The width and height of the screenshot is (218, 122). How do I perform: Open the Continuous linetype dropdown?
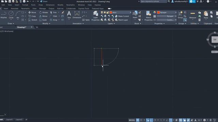[x=176, y=20]
